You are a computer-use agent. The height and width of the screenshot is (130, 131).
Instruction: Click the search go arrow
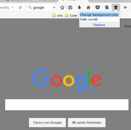[x=54, y=7]
